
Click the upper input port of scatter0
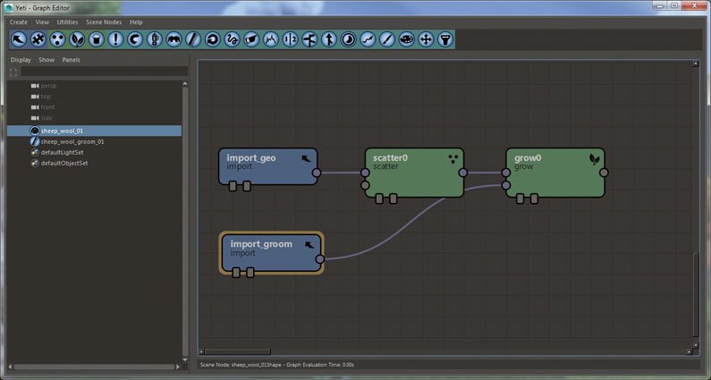365,173
